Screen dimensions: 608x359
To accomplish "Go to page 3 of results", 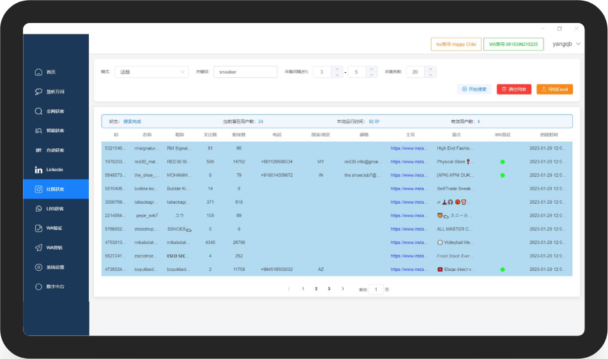I will click(329, 289).
